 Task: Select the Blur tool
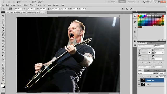[x=3, y=52]
